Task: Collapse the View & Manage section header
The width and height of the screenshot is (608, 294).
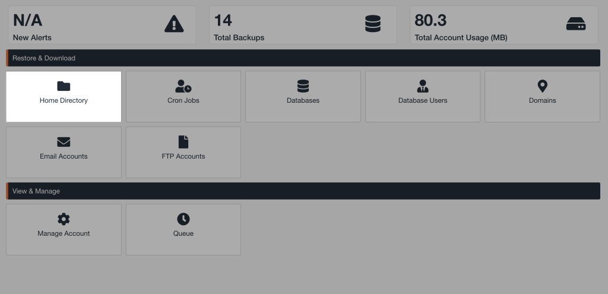Action: [x=303, y=191]
